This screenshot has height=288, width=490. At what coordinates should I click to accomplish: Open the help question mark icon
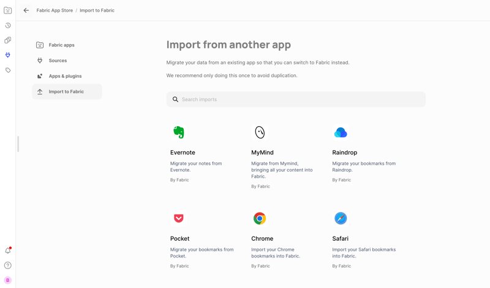(x=8, y=265)
